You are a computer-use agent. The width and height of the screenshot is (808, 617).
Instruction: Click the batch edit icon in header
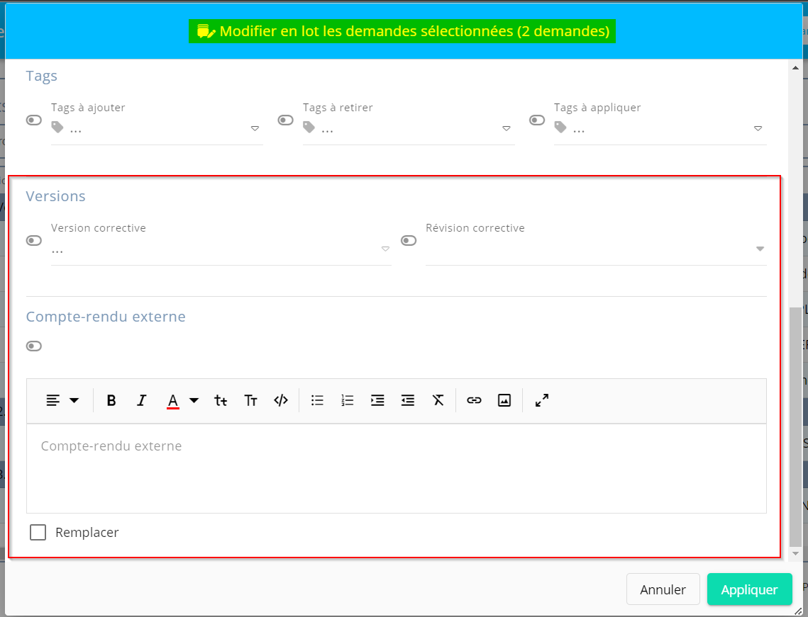pos(206,31)
